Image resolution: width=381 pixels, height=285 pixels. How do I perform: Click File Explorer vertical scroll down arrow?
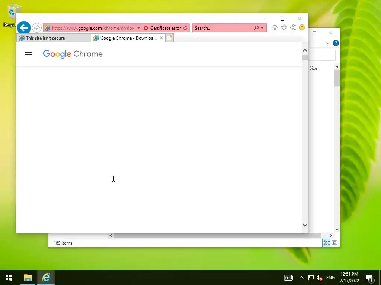click(x=337, y=229)
